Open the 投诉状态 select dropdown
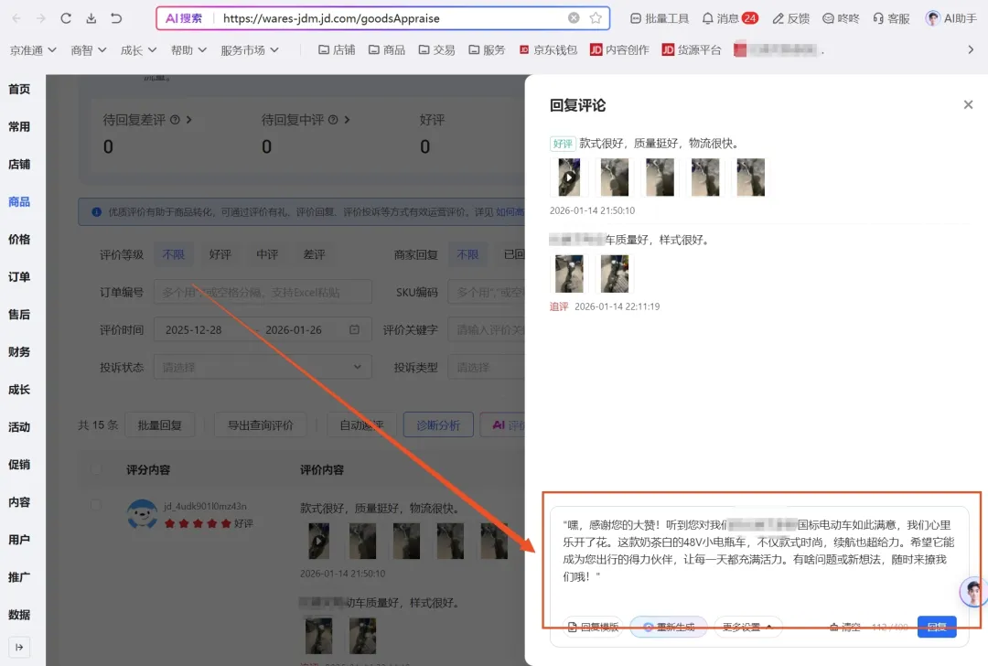988x666 pixels. (263, 367)
